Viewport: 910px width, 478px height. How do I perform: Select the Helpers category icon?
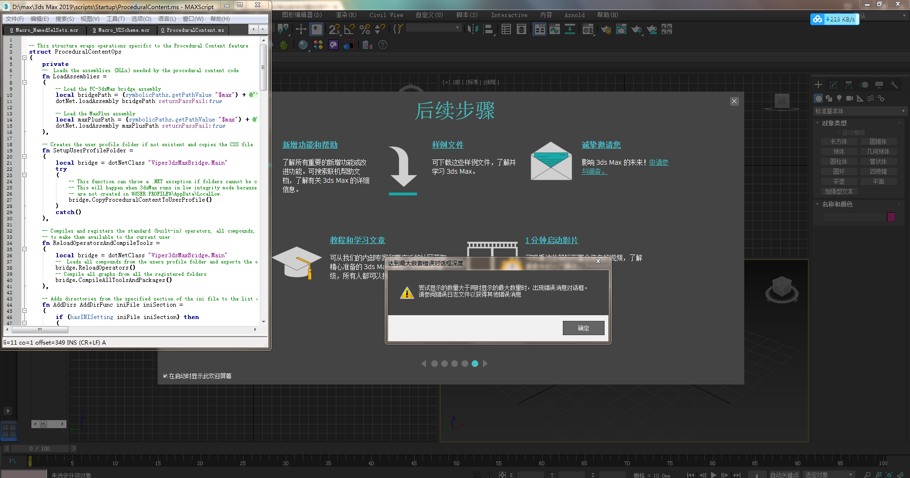pos(860,98)
